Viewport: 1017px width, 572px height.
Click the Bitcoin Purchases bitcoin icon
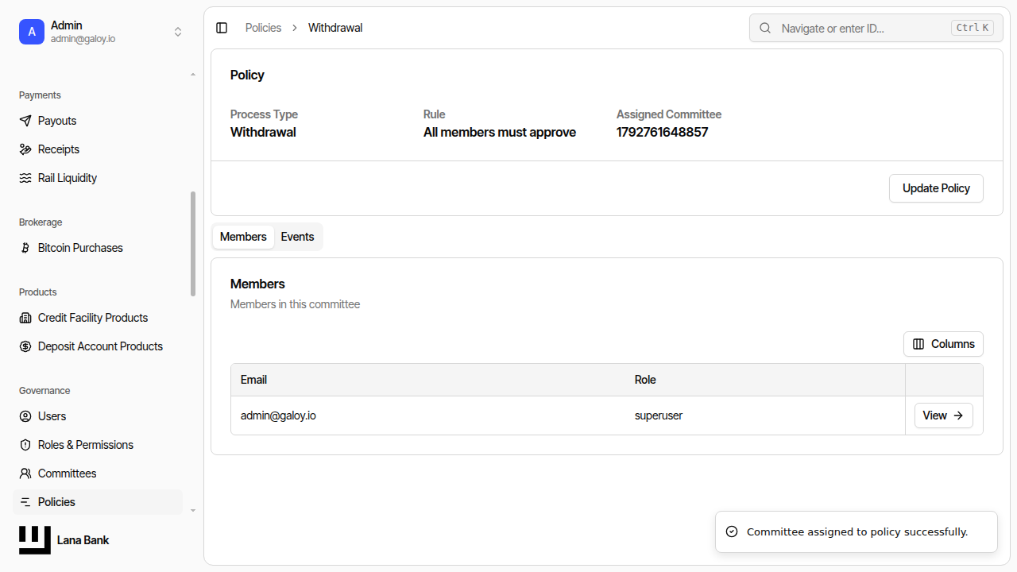click(x=25, y=248)
